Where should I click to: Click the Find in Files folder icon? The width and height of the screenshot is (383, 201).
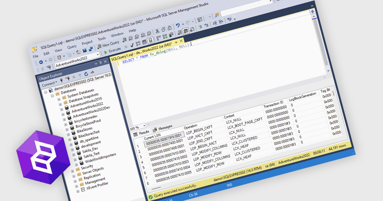tap(217, 14)
